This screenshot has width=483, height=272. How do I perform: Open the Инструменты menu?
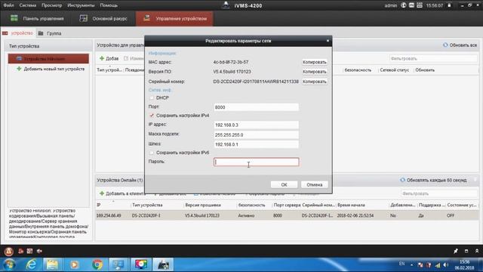point(81,5)
